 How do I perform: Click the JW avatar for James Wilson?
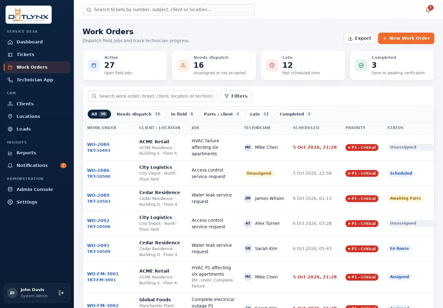248,198
